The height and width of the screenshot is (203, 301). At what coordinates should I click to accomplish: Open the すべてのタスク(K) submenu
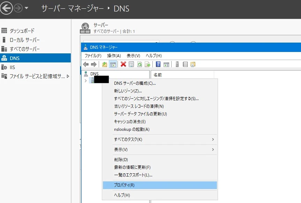coord(160,140)
